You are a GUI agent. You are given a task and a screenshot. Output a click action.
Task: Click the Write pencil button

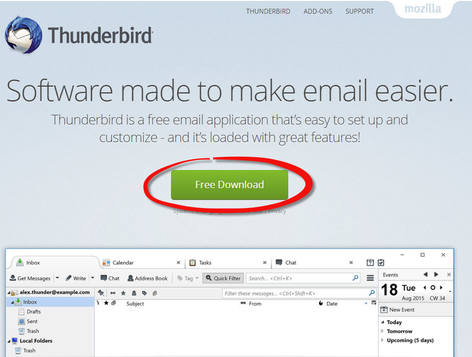(x=76, y=278)
